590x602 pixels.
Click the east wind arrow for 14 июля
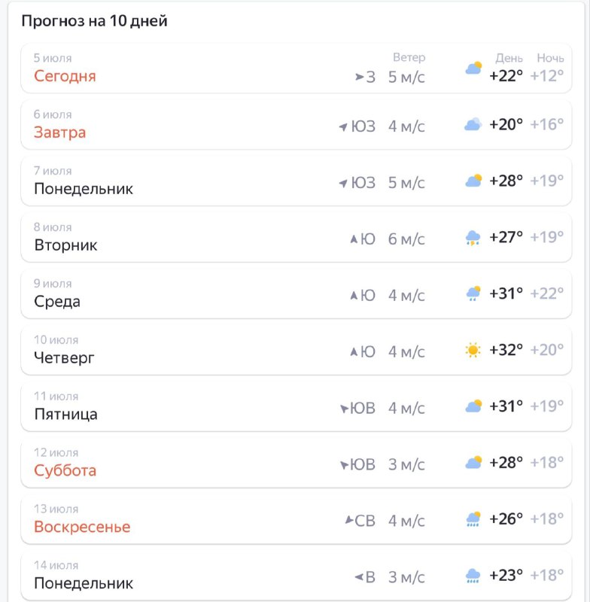click(x=358, y=576)
